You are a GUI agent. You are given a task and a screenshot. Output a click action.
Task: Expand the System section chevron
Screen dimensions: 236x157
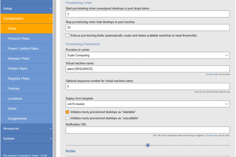[51, 138]
